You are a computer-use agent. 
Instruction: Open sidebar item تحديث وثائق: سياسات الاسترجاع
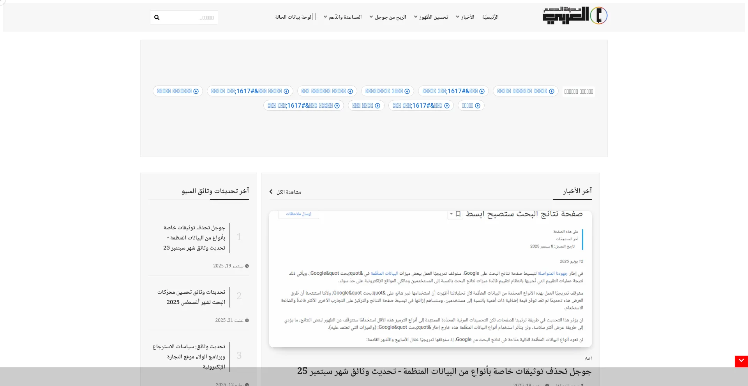coord(189,356)
